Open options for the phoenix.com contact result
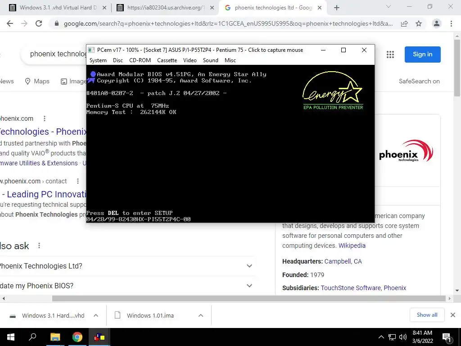 [x=77, y=181]
